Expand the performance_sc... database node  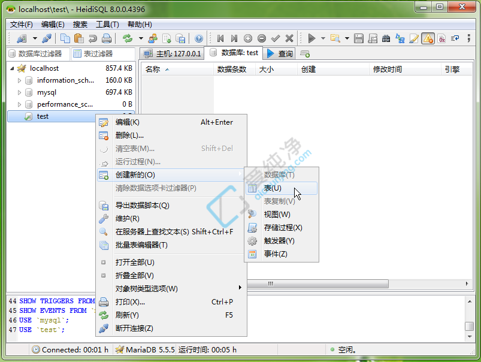click(19, 104)
